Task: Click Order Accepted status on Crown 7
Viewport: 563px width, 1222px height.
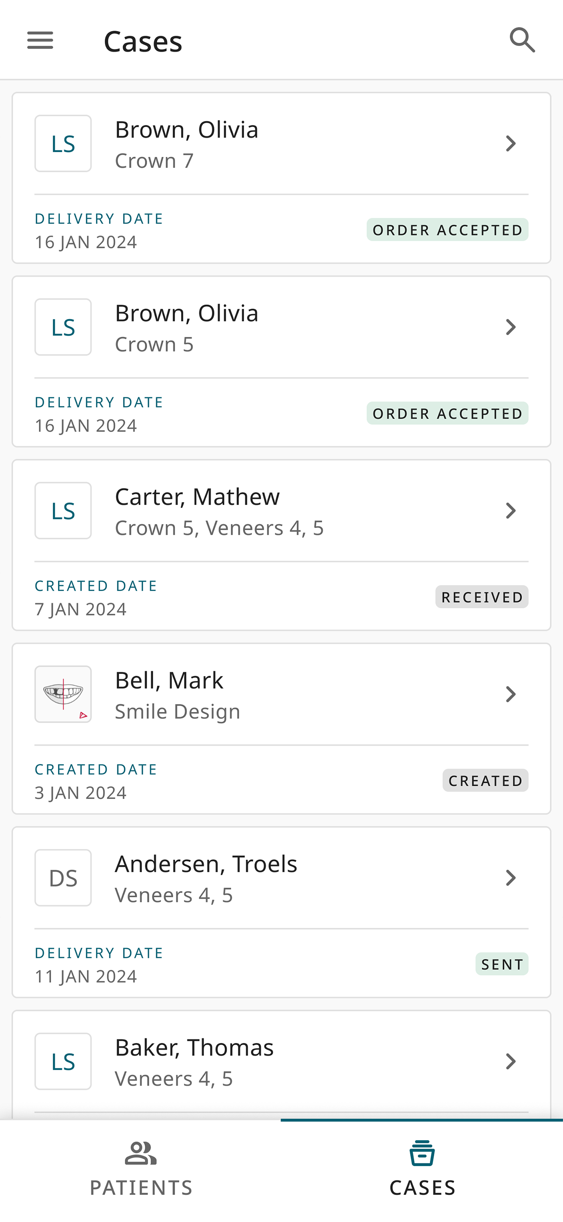Action: pos(447,229)
